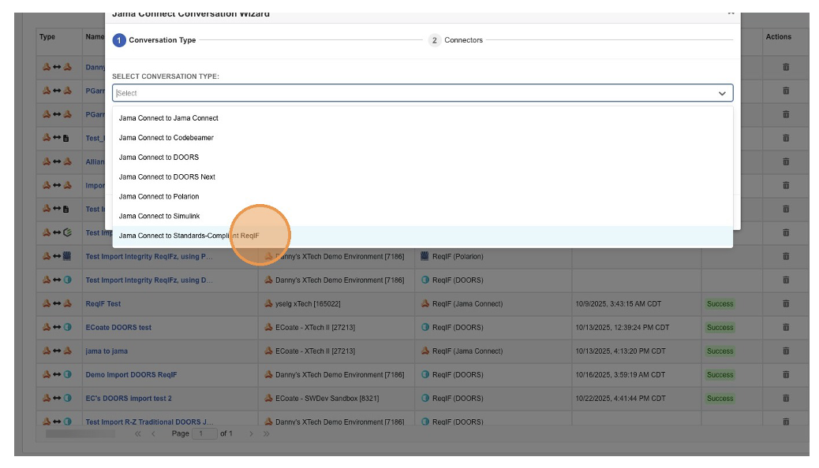
Task: Open the jama to jama link
Action: (107, 351)
